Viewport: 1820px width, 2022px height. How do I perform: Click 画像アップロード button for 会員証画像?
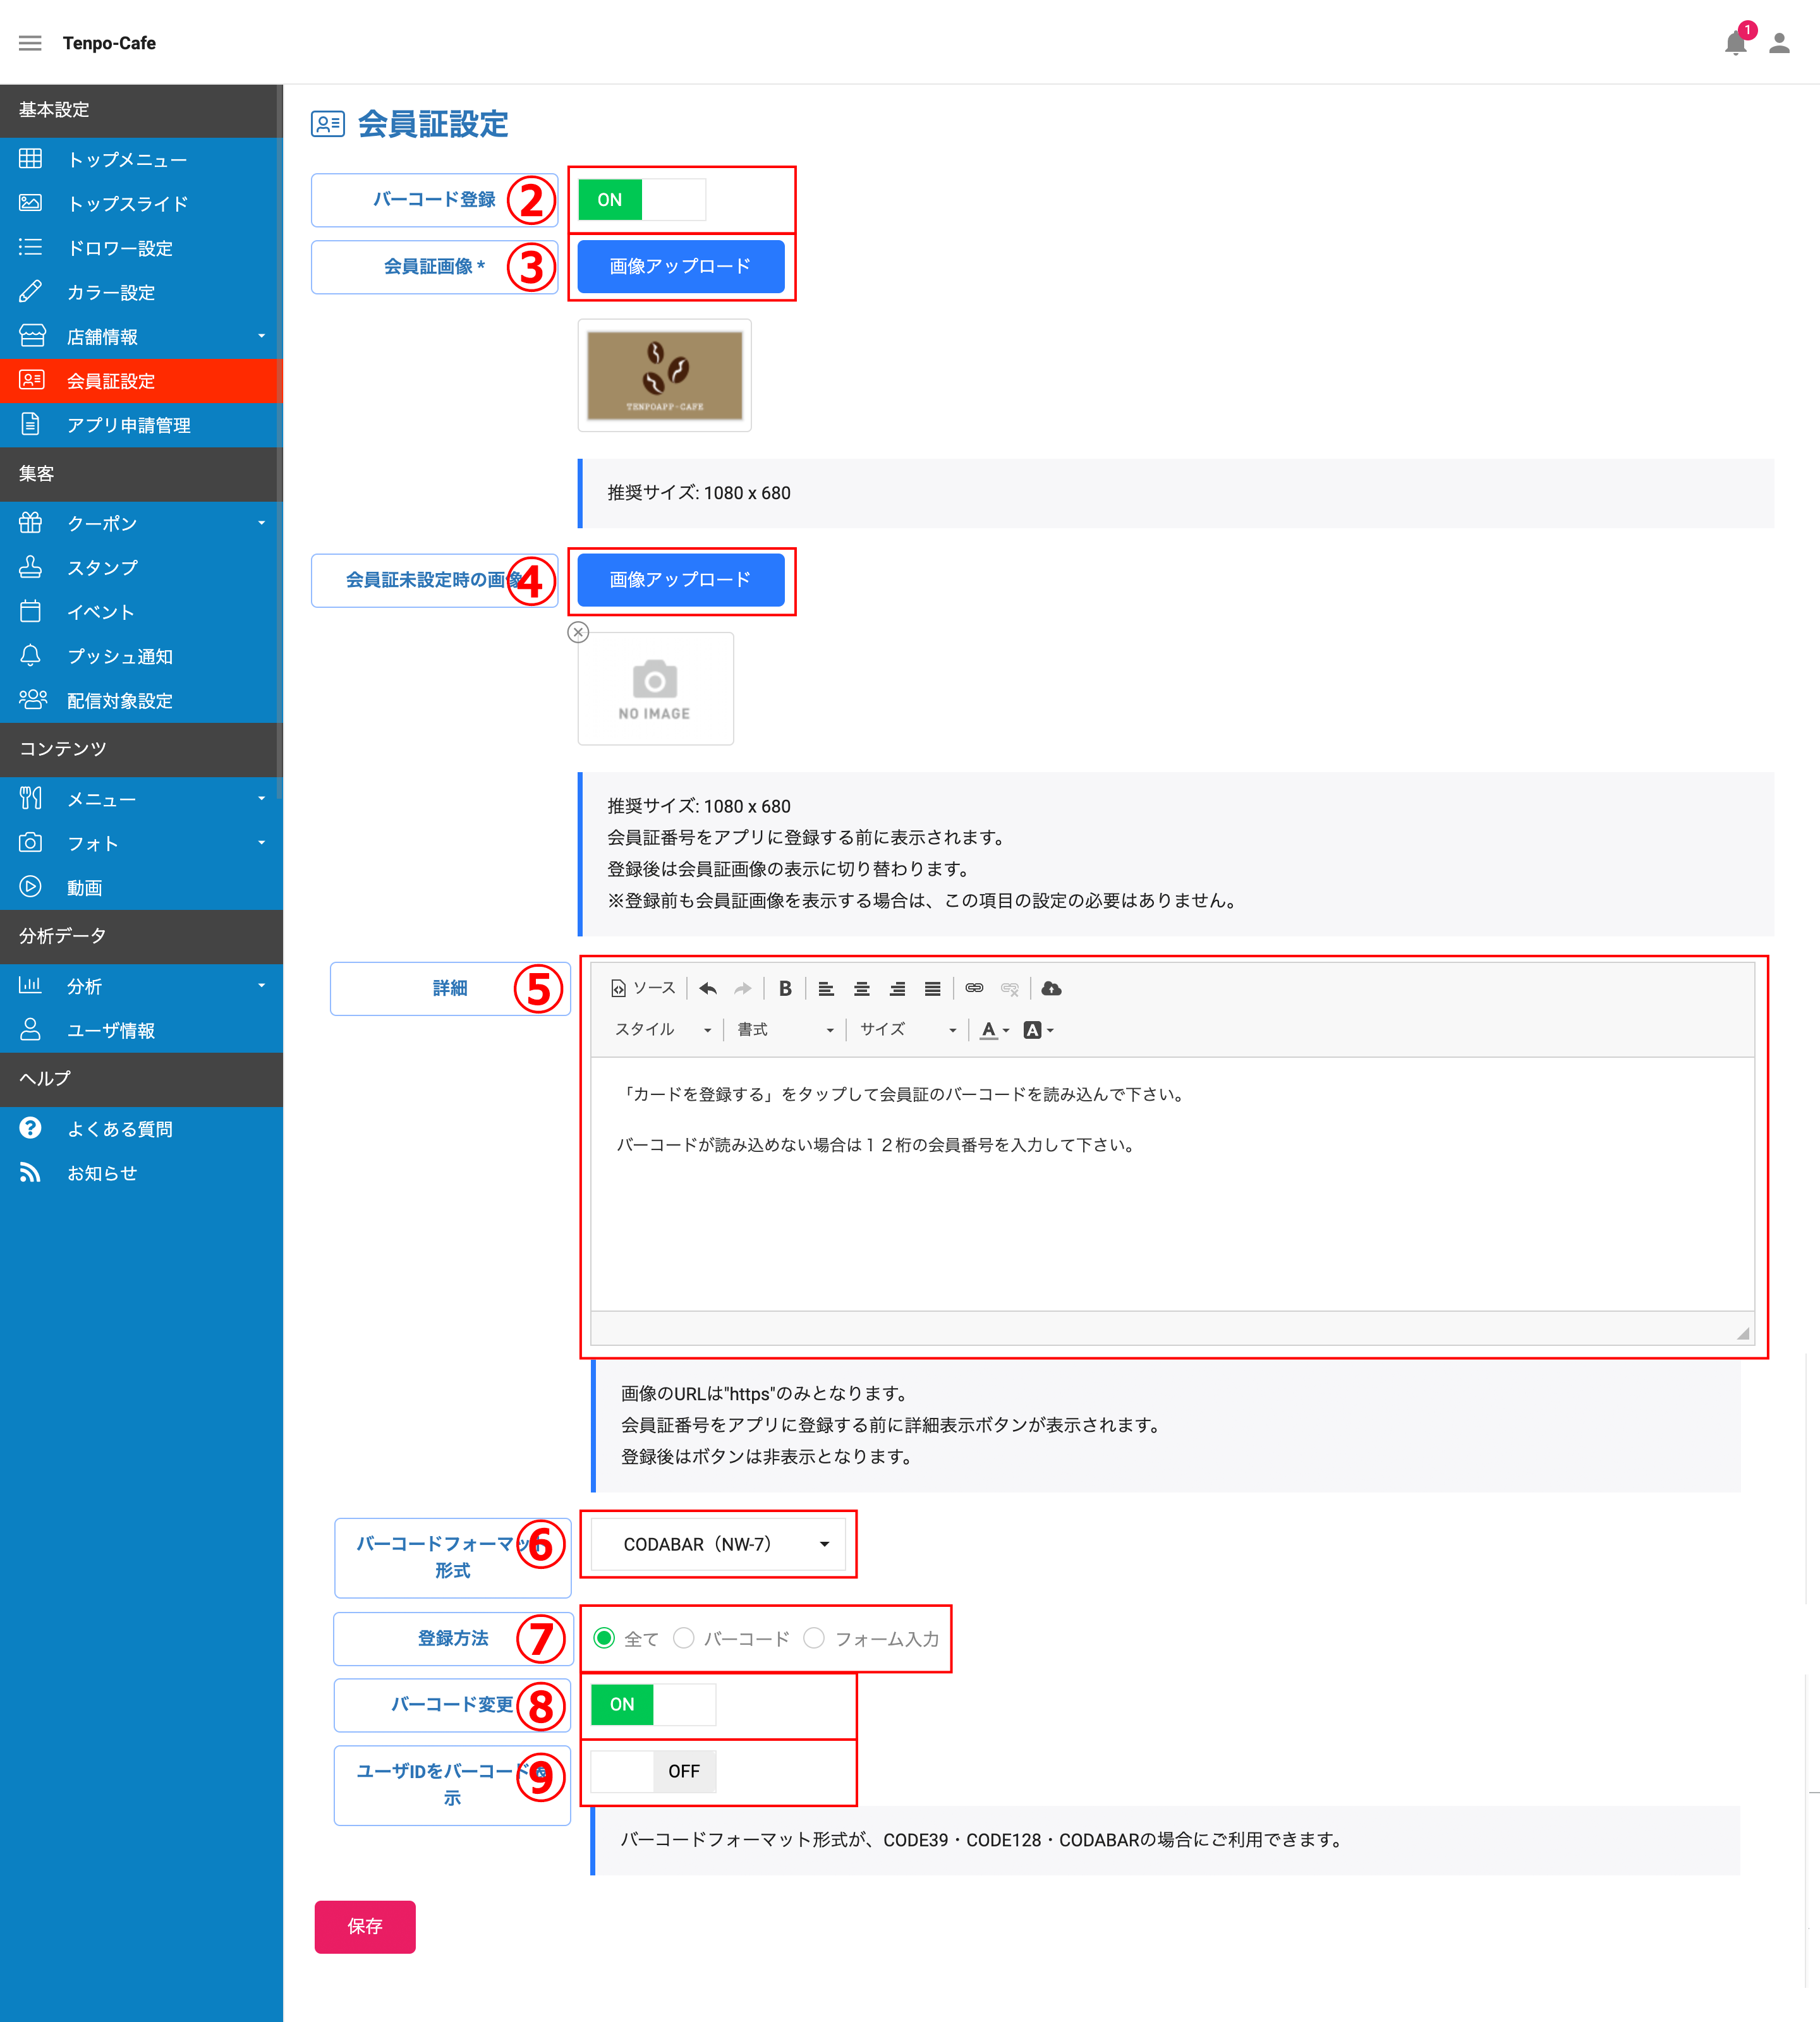(x=681, y=266)
